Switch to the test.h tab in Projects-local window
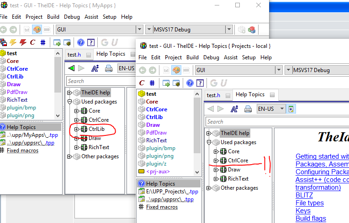The height and width of the screenshot is (223, 349). click(213, 95)
